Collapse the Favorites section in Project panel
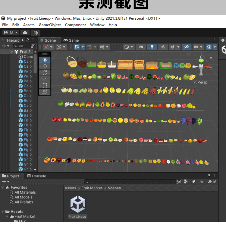 pos(3,188)
